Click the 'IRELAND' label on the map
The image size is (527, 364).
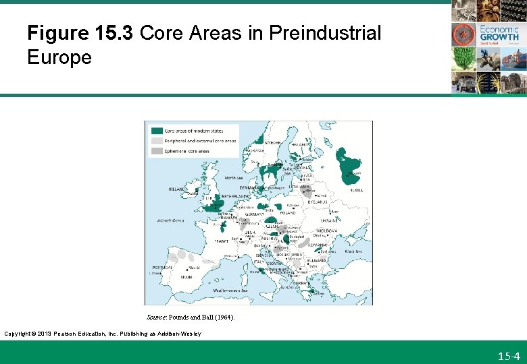coord(177,189)
